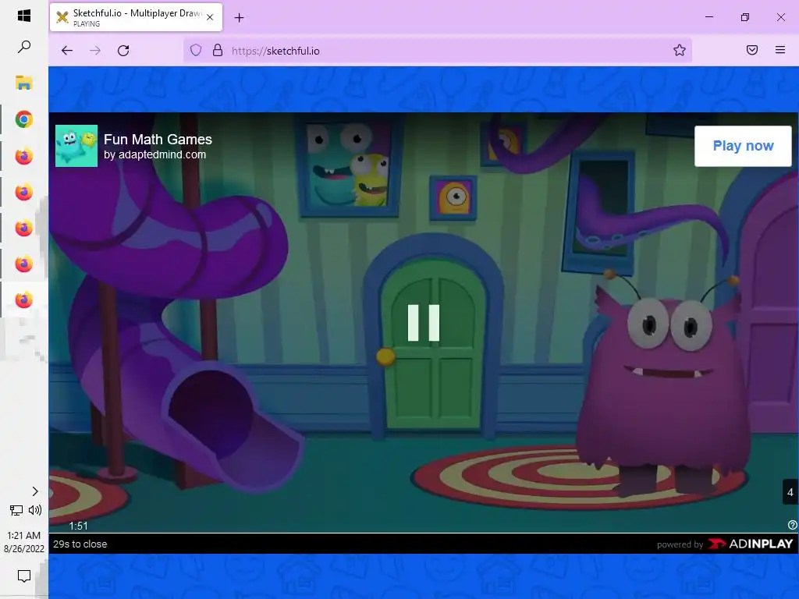The width and height of the screenshot is (799, 599).
Task: Open the Fun Math Games title link
Action: point(158,139)
